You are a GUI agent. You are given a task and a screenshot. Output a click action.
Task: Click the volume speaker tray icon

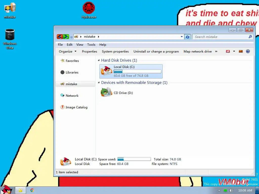click(231, 190)
